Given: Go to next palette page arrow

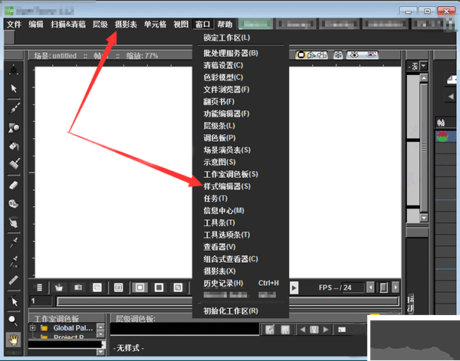Looking at the screenshot, I should (326, 330).
